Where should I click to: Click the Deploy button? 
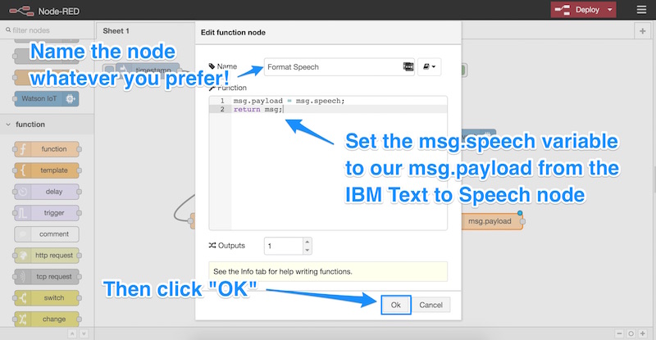pyautogui.click(x=579, y=10)
